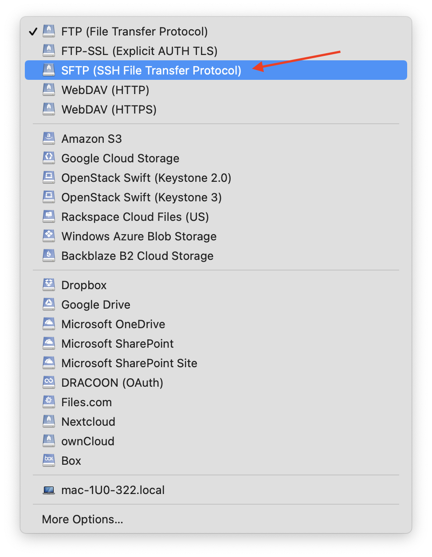
Task: Click the Nextcloud drive icon
Action: point(49,421)
